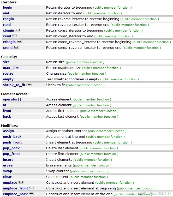The image size is (173, 197).
Task: Click 'Access last element' description
Action: click(x=62, y=117)
